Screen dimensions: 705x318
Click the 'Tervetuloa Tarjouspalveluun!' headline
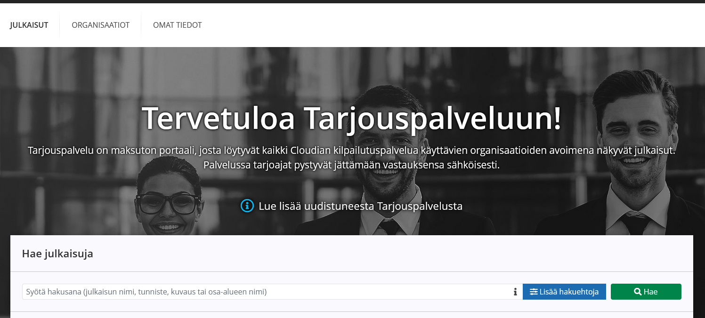352,118
